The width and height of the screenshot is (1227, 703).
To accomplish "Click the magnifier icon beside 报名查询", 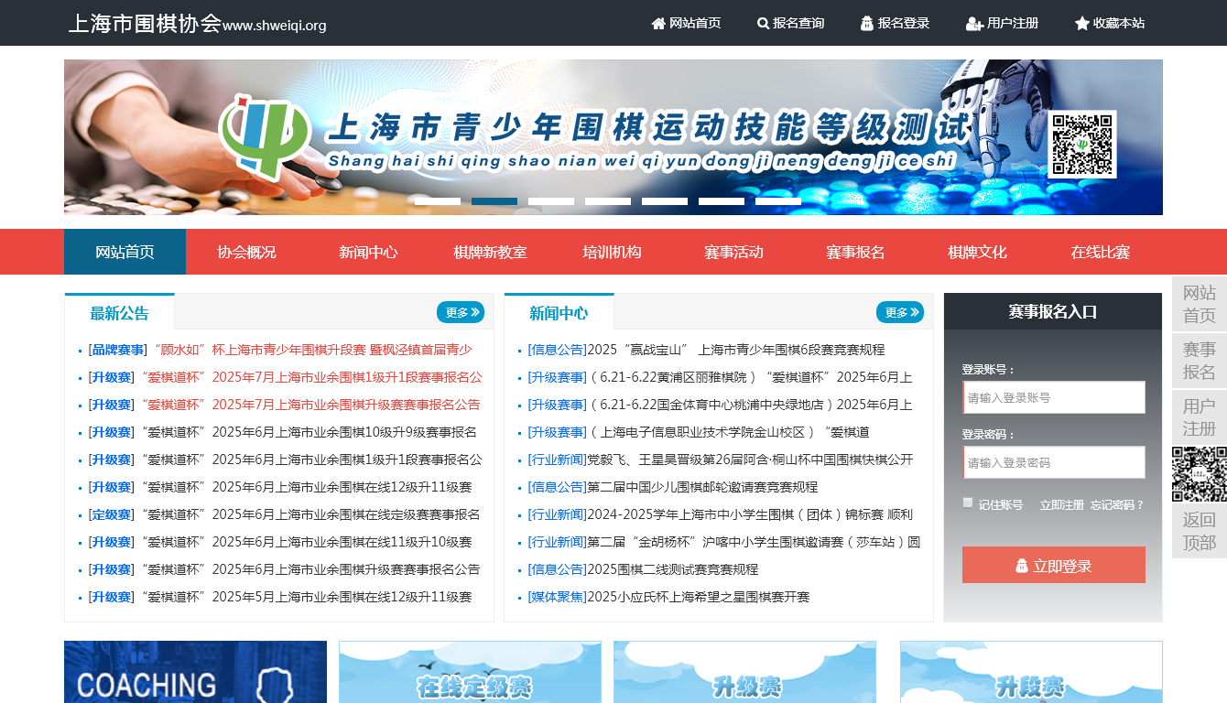I will pos(764,24).
